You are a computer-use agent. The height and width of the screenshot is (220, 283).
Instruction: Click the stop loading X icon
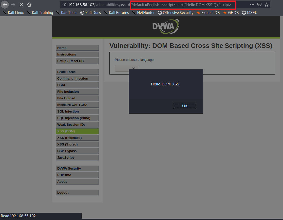[21, 5]
